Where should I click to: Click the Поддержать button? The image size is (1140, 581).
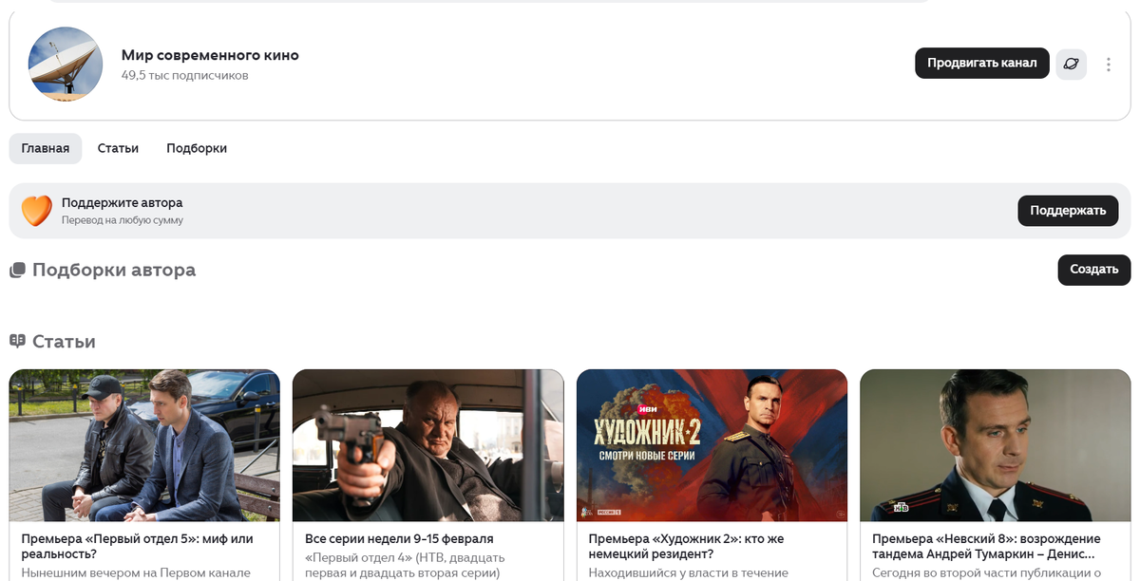click(x=1068, y=211)
